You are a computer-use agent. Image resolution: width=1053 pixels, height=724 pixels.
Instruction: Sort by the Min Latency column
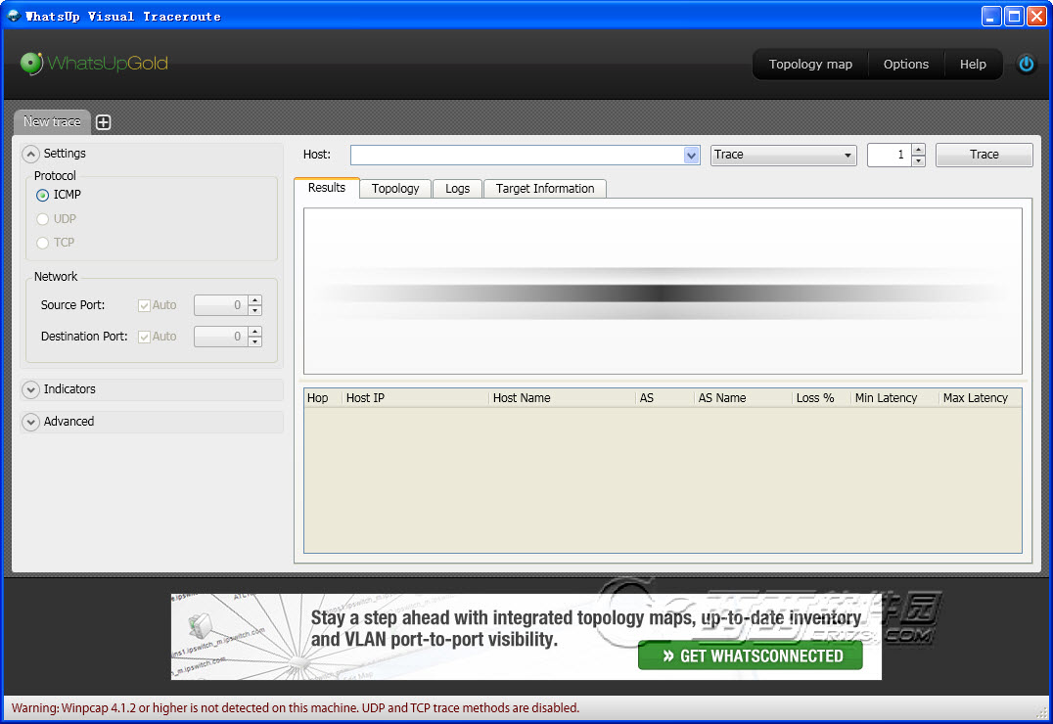(894, 398)
